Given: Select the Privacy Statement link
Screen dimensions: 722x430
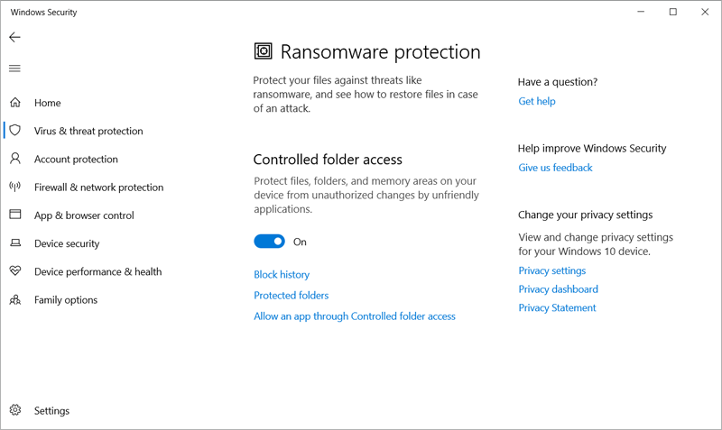Looking at the screenshot, I should [x=557, y=308].
